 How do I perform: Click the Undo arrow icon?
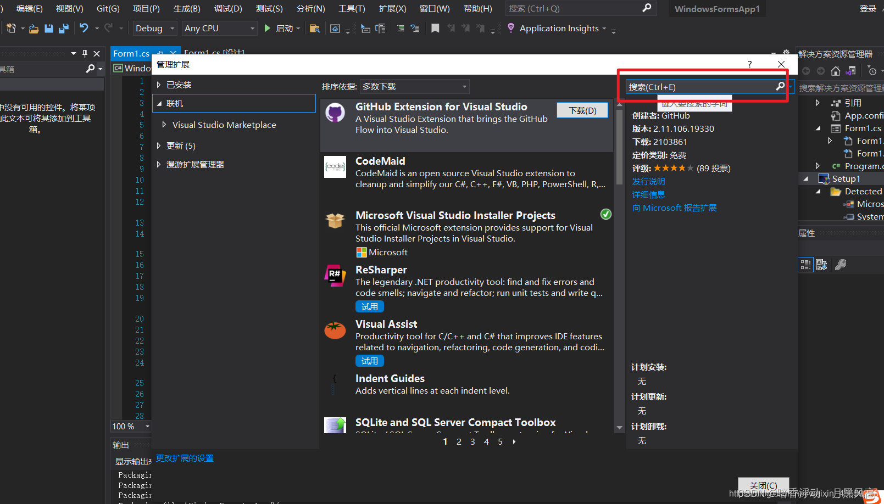(x=84, y=28)
